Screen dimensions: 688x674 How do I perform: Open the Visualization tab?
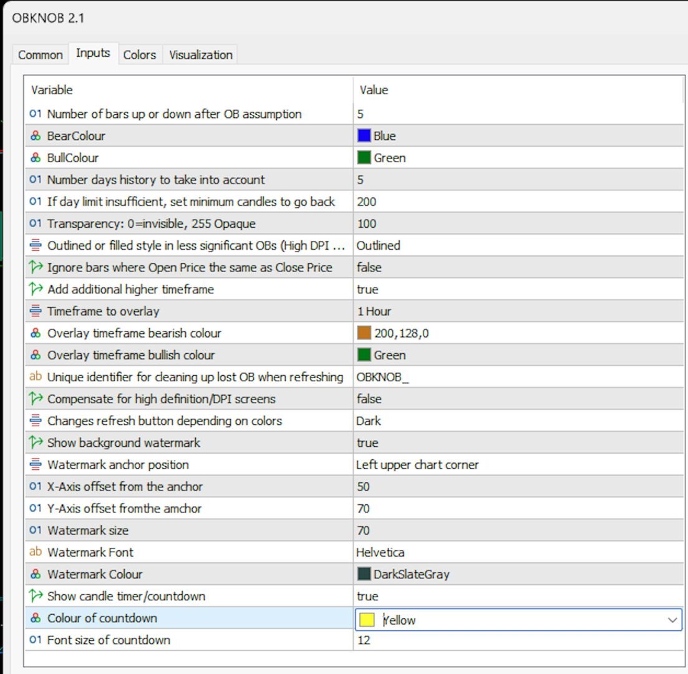200,55
